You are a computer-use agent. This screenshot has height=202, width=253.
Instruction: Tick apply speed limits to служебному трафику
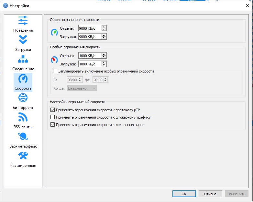tap(53, 117)
